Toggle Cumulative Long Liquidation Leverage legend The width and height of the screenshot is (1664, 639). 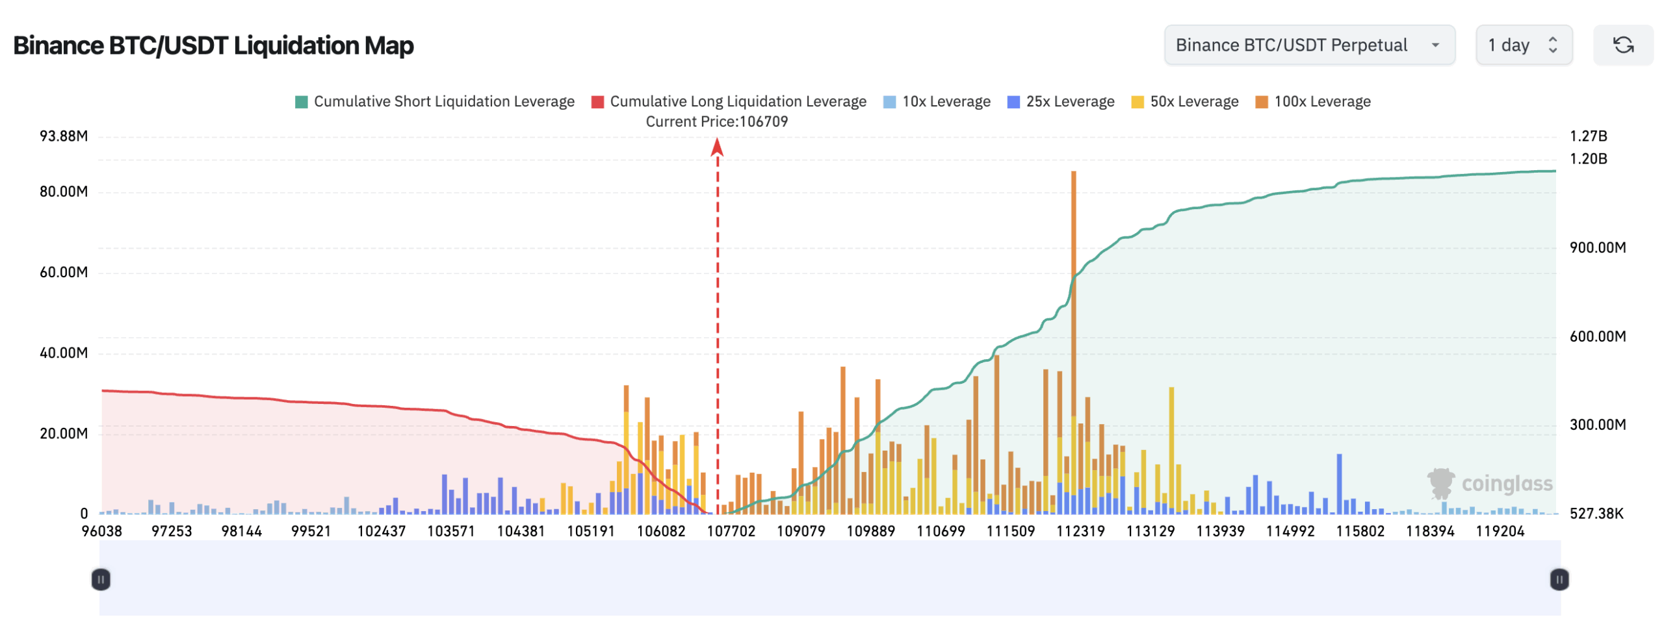click(x=737, y=101)
